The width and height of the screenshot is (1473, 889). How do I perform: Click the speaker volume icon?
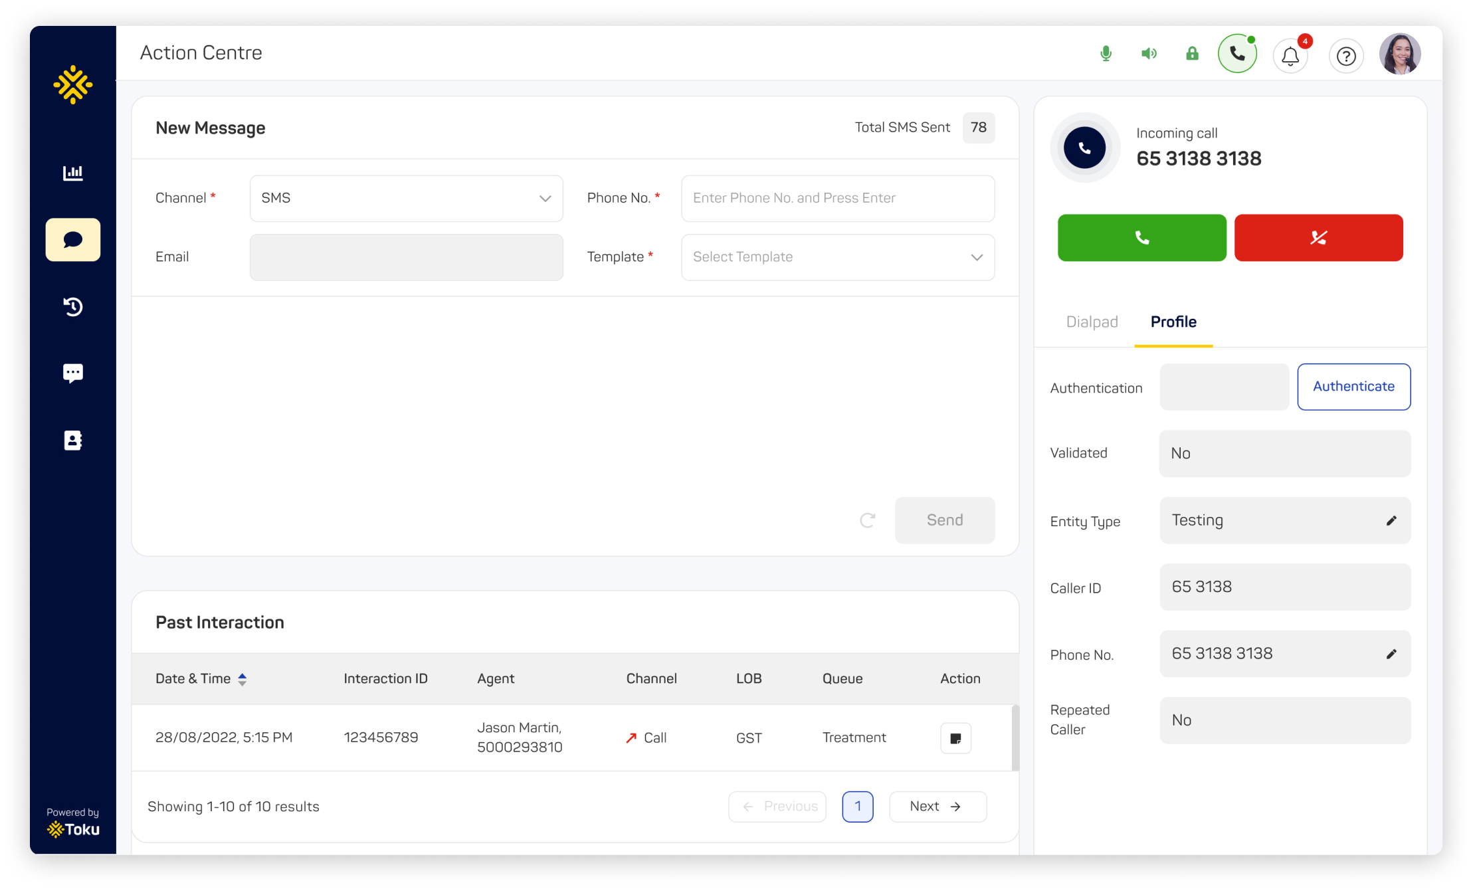pos(1149,53)
